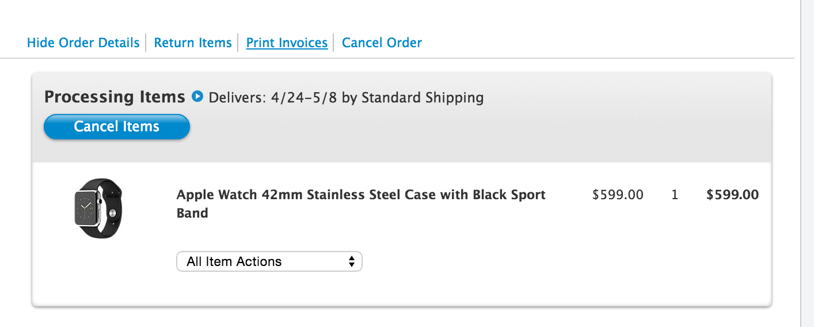The width and height of the screenshot is (814, 327).
Task: Hide the order details
Action: (x=83, y=43)
